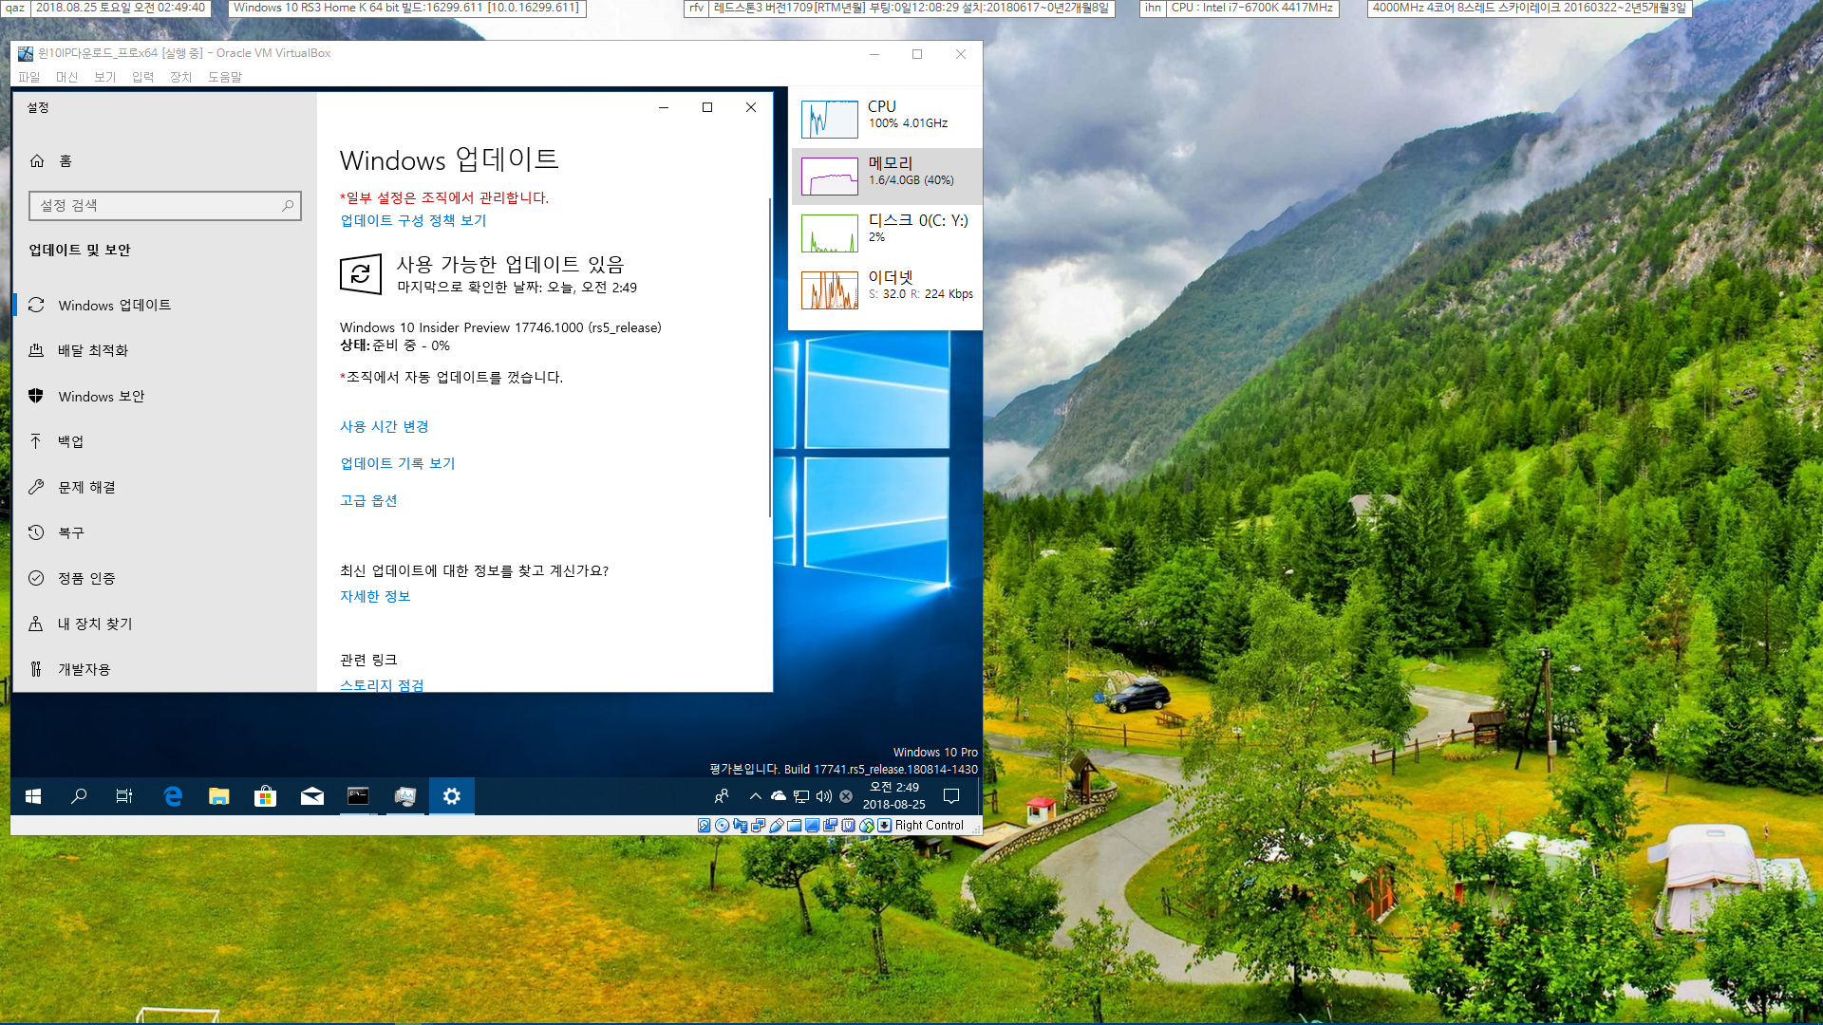Screen dimensions: 1823x1025
Task: Click volume speaker tray icon
Action: [823, 796]
